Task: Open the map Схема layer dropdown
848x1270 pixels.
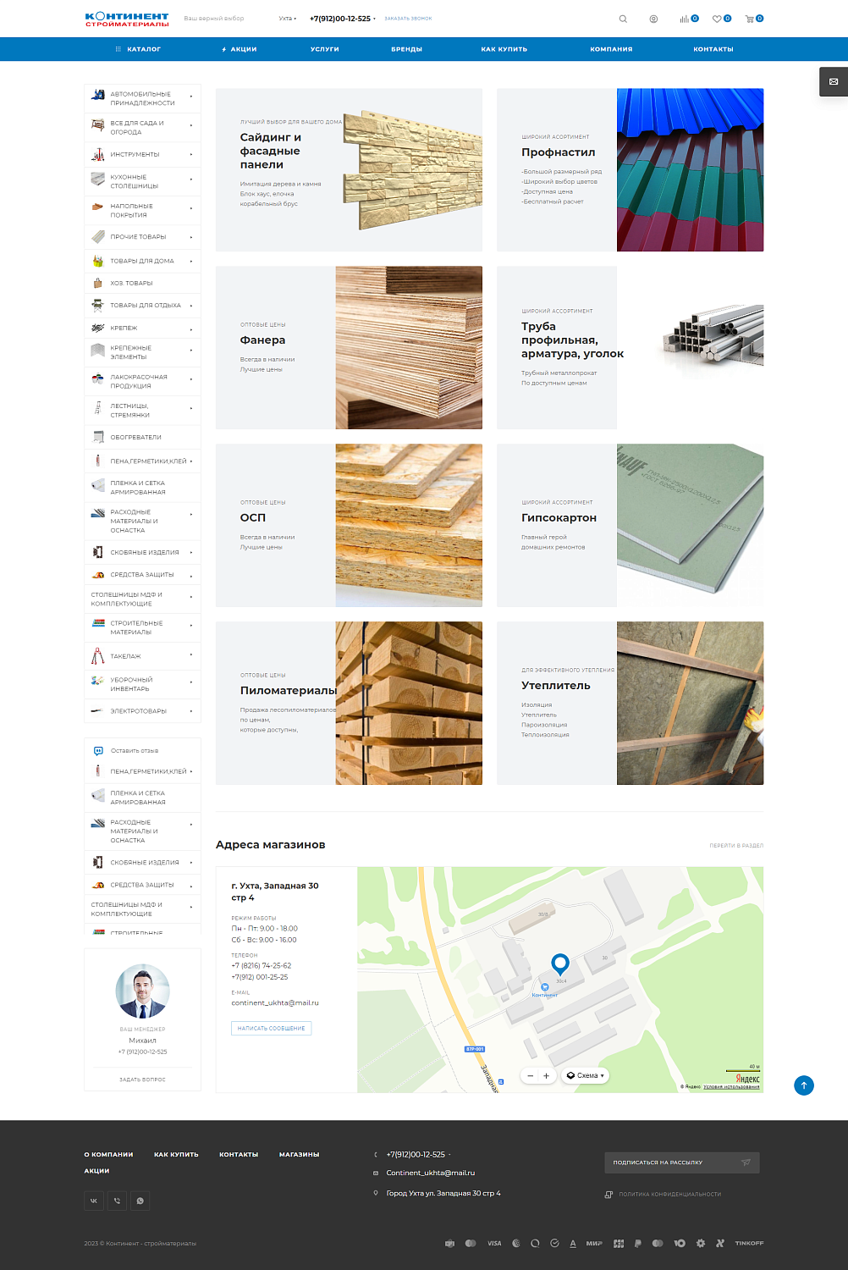Action: coord(586,1076)
